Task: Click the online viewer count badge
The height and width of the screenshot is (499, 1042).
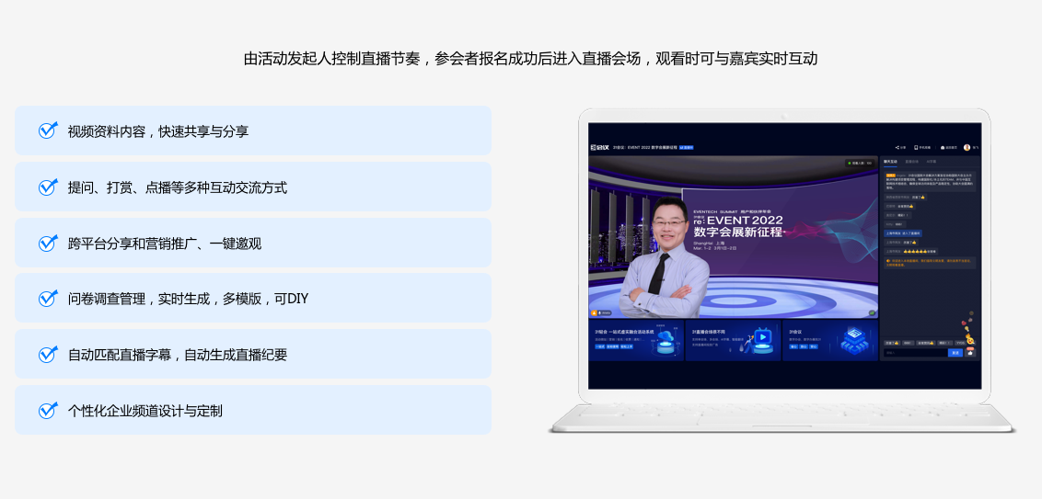Action: point(860,163)
